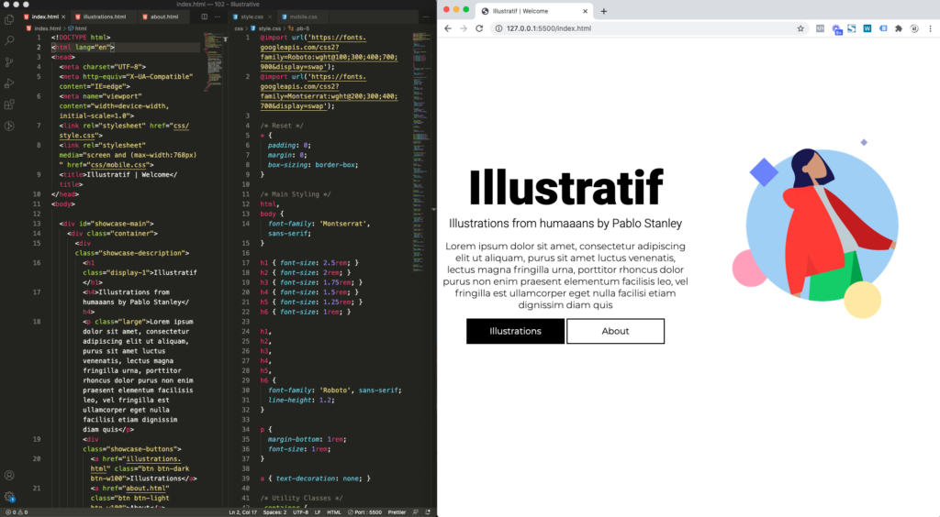The width and height of the screenshot is (940, 517).
Task: Go back in Chrome
Action: pos(448,28)
